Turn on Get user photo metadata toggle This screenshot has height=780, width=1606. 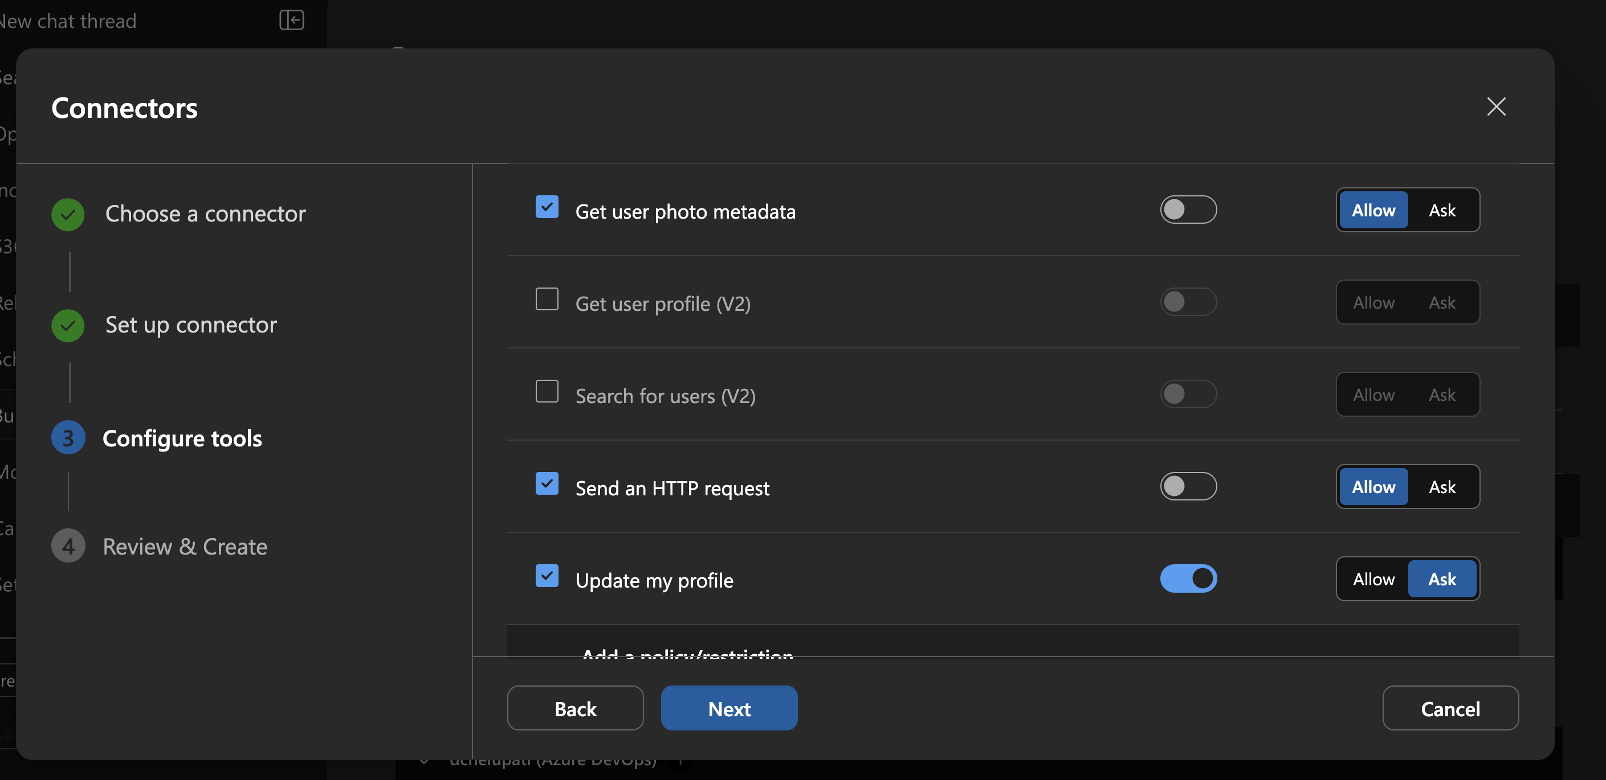1188,210
